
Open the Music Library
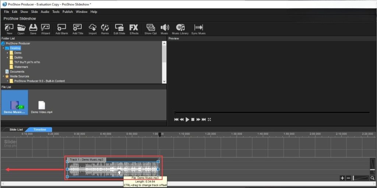click(180, 29)
